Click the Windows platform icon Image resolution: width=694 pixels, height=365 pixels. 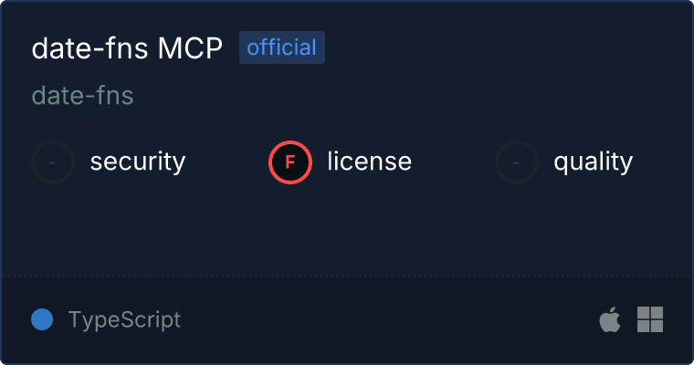coord(650,319)
